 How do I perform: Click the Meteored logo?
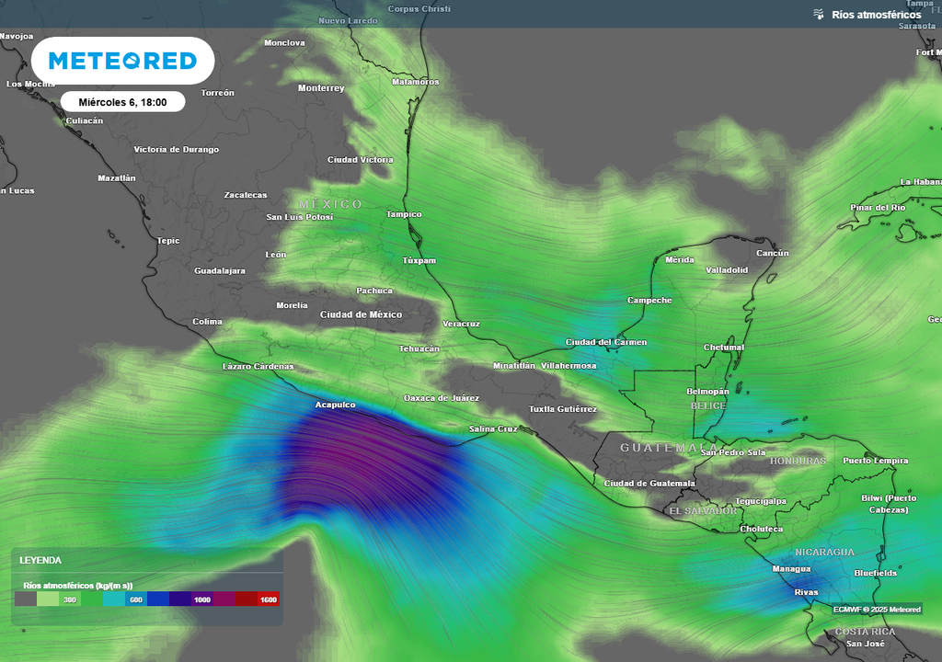coord(122,61)
